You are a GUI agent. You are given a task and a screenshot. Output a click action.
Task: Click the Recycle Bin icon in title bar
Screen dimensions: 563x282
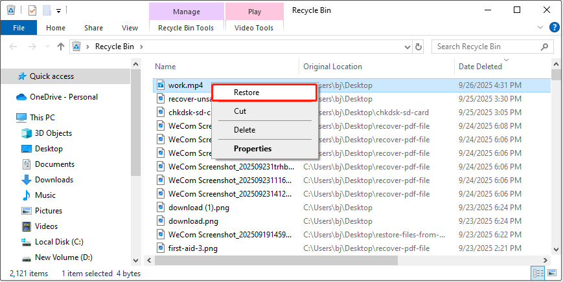pyautogui.click(x=11, y=10)
